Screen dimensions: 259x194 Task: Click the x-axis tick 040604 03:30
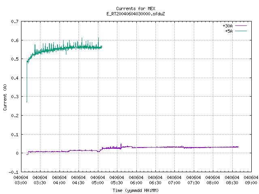click(40, 180)
